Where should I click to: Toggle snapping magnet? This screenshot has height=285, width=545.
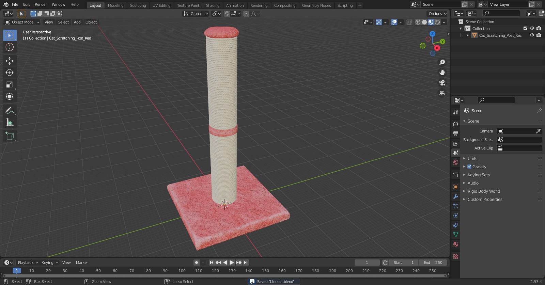click(x=227, y=14)
